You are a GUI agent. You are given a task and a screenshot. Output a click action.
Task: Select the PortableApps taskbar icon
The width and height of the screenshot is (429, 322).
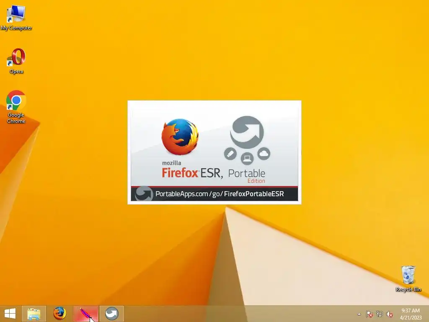point(111,314)
